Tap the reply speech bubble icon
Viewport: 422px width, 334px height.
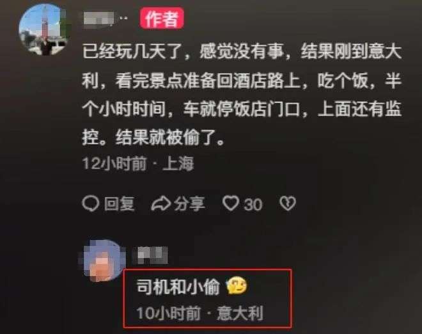[x=91, y=203]
